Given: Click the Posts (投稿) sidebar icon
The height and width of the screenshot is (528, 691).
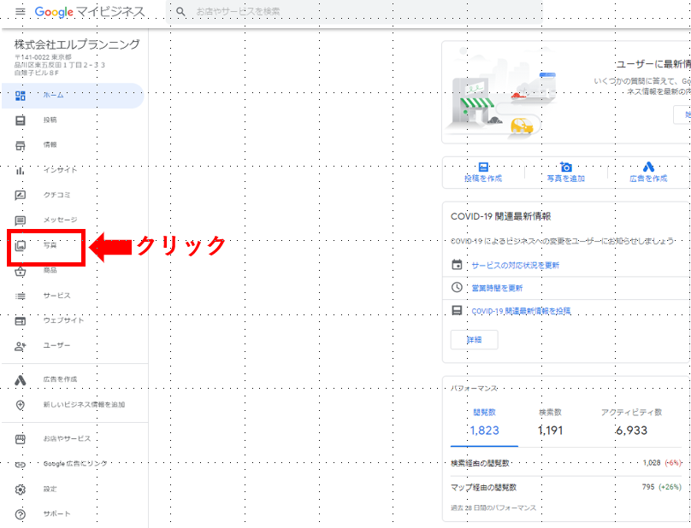Looking at the screenshot, I should coord(21,120).
